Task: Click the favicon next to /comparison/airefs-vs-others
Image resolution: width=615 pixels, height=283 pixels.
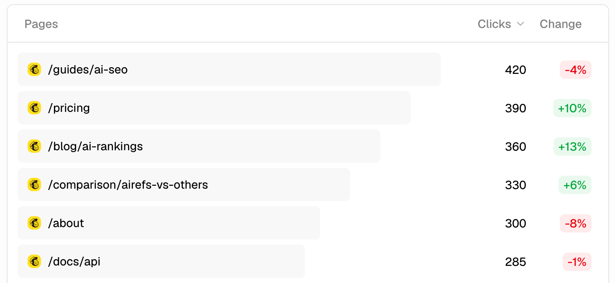Action: pyautogui.click(x=34, y=184)
